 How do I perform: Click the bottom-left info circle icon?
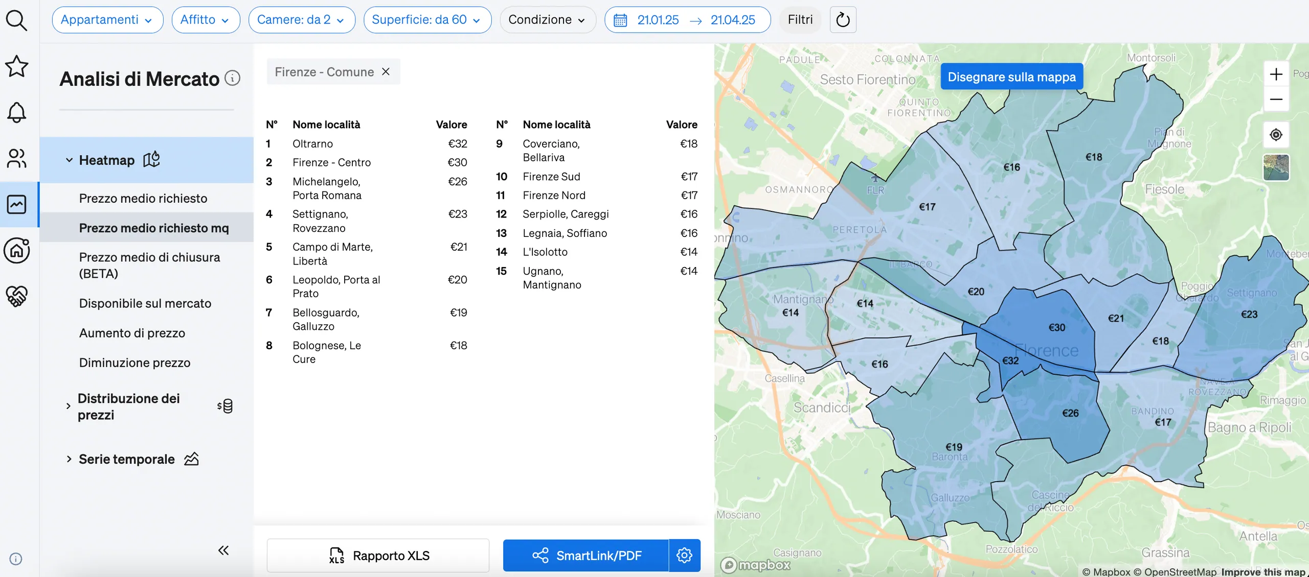[16, 559]
